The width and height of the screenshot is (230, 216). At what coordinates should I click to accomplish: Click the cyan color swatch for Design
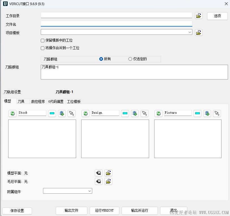[125, 113]
